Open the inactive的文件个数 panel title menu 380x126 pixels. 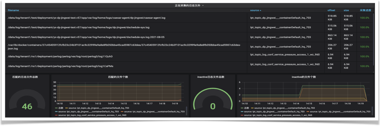304,77
